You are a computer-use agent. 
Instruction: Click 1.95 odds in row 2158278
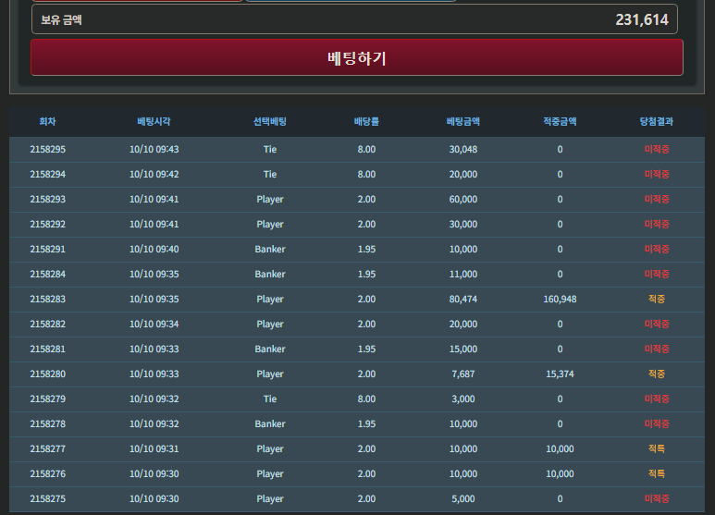coord(366,423)
